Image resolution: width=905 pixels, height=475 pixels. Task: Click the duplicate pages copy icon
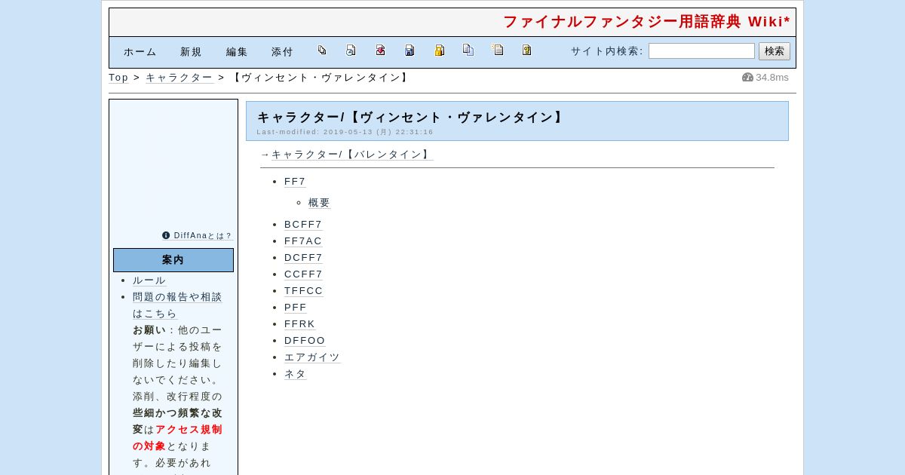point(468,50)
